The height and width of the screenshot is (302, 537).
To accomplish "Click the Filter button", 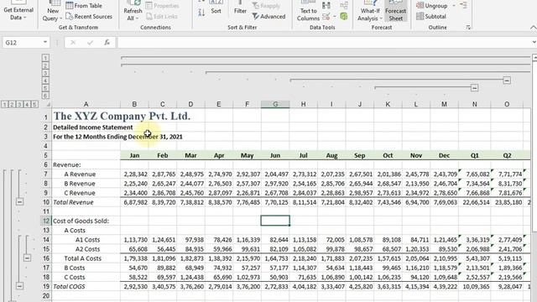I will [x=240, y=8].
